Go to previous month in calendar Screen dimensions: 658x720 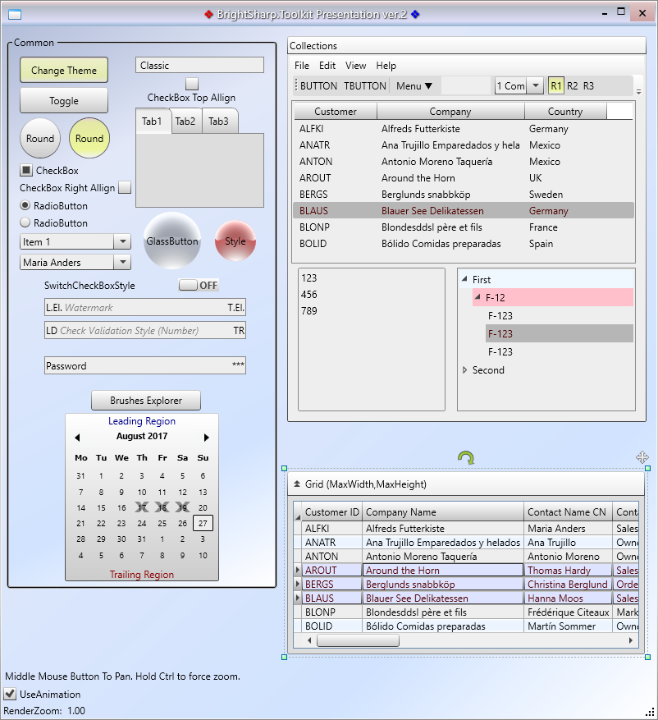77,438
